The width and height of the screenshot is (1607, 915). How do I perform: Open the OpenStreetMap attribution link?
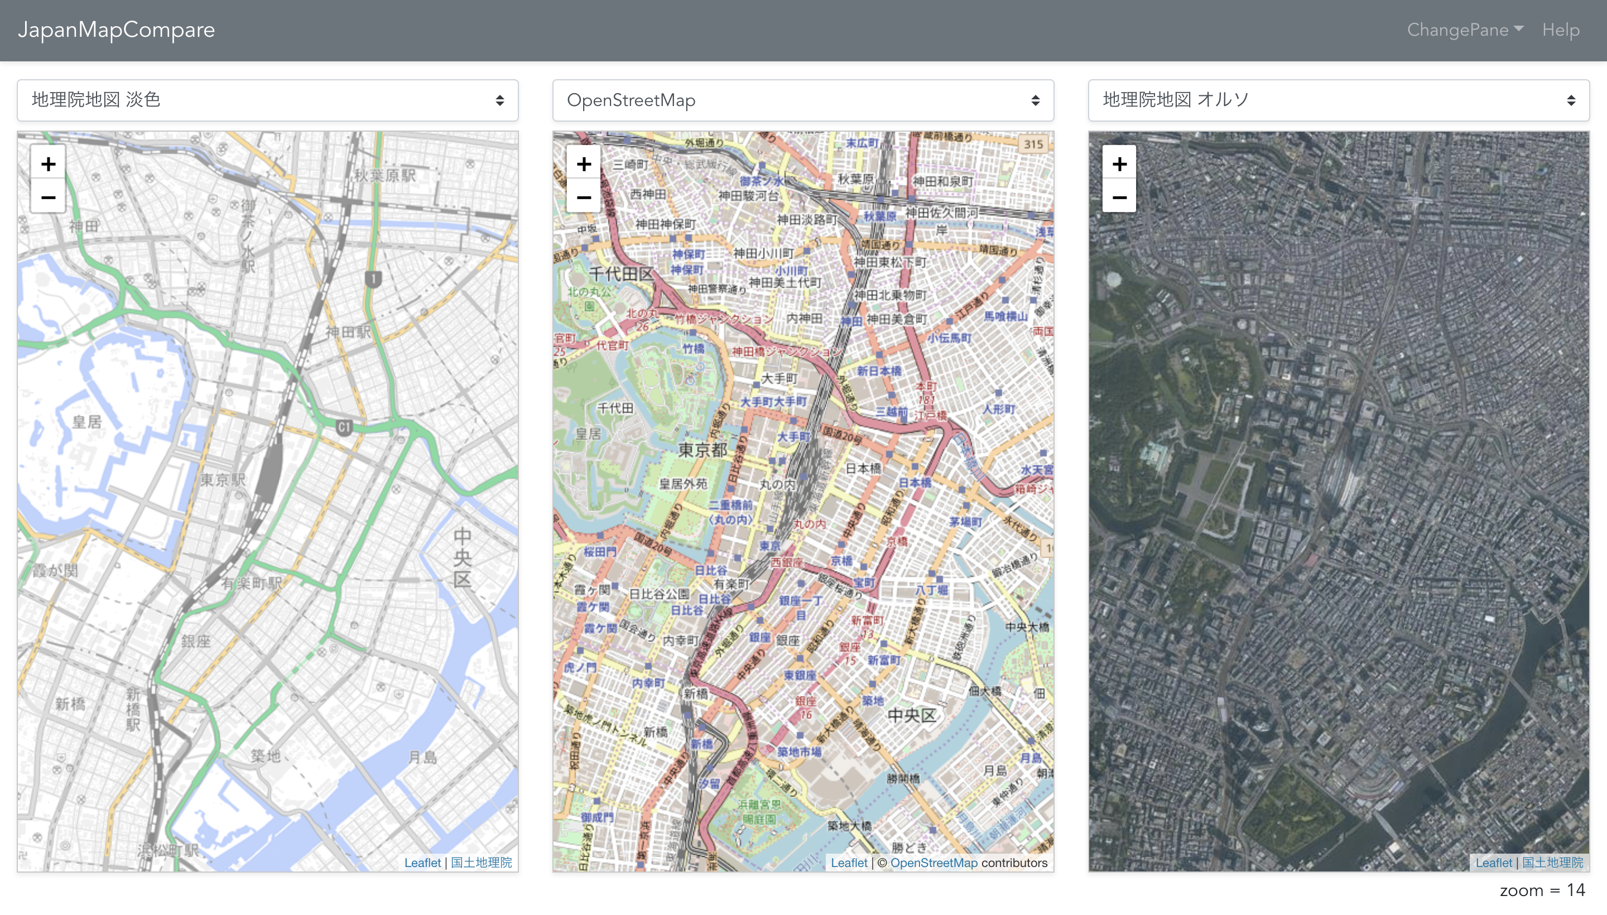point(934,863)
